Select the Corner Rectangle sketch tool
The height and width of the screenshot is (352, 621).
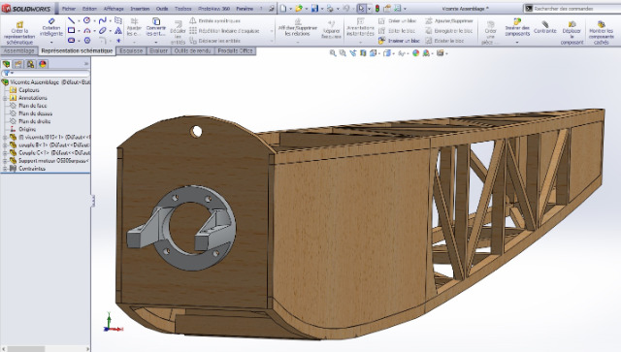click(71, 30)
